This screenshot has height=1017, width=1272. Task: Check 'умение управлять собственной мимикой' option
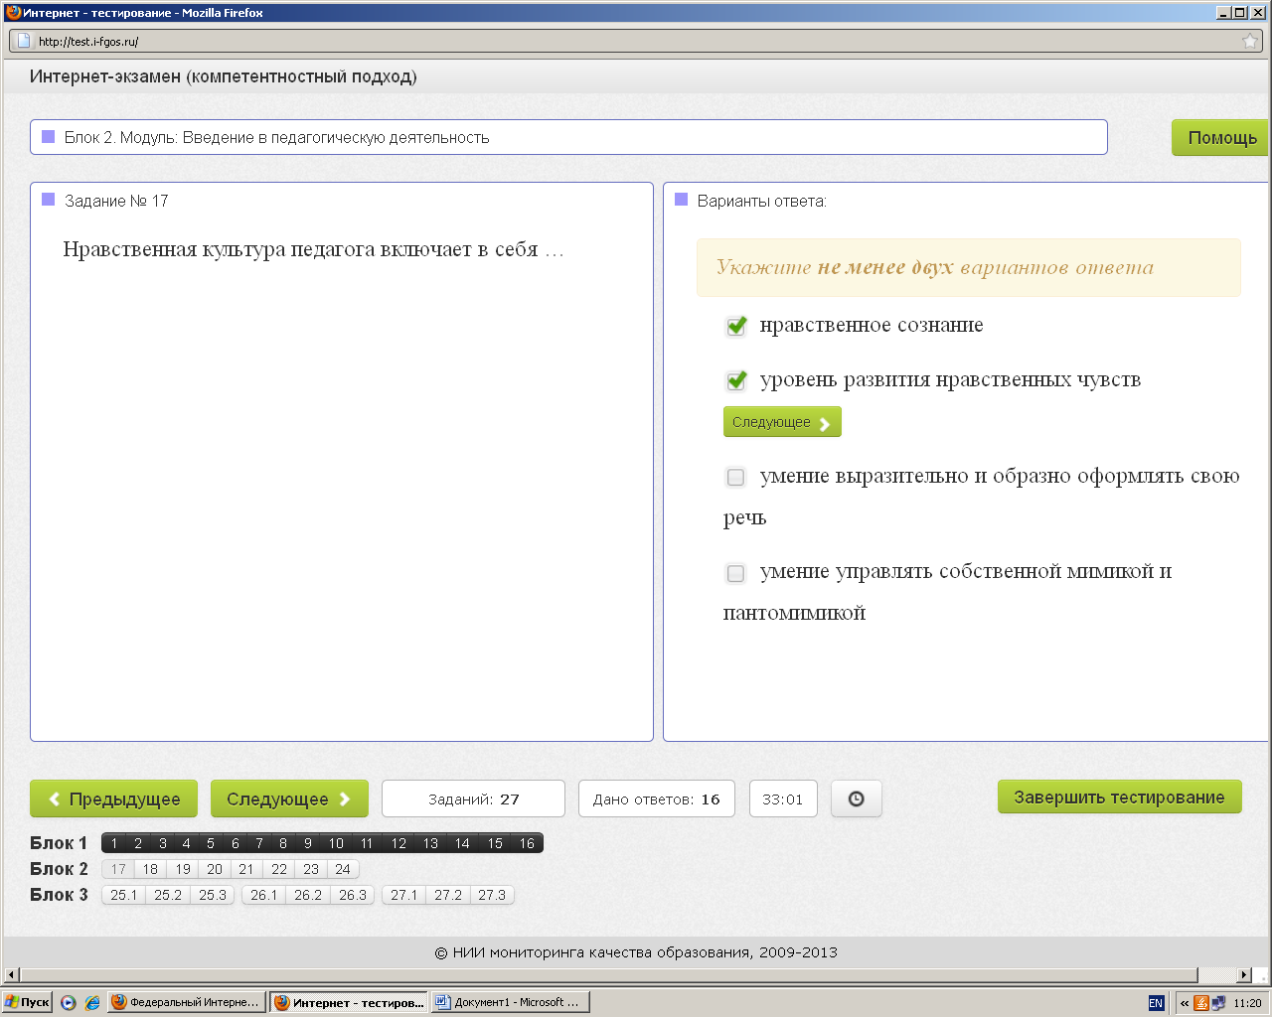coord(735,573)
